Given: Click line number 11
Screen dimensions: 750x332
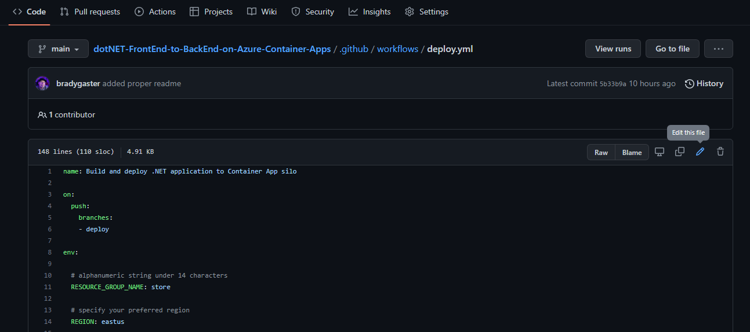Looking at the screenshot, I should click(x=48, y=287).
